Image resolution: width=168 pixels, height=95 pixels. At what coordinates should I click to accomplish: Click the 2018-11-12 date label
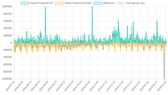pos(102,86)
